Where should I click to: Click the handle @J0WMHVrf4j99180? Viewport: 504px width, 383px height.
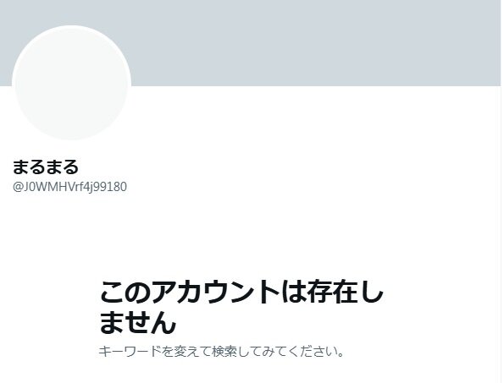click(x=69, y=187)
